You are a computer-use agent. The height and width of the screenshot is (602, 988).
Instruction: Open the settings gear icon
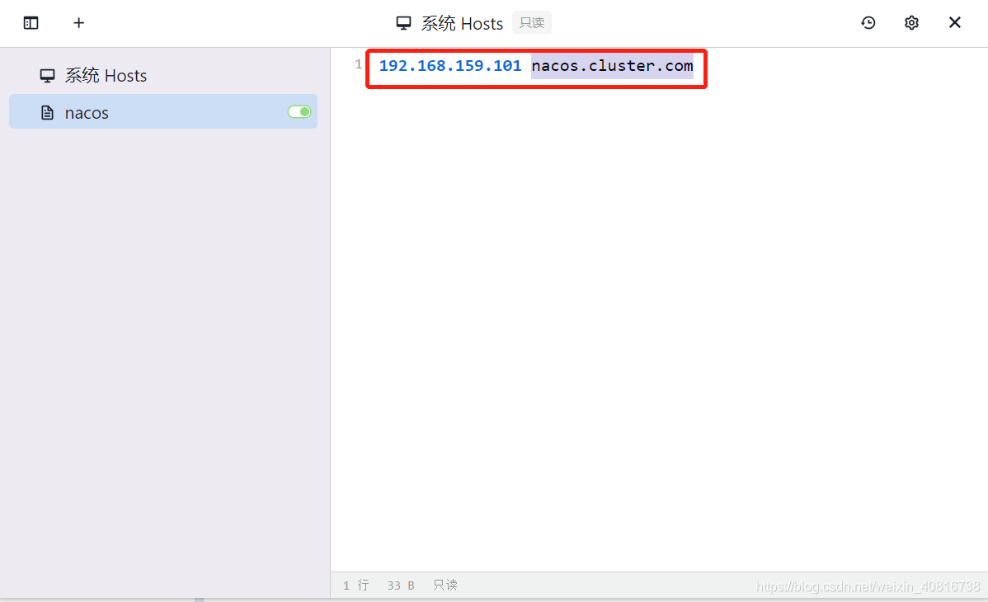[911, 23]
